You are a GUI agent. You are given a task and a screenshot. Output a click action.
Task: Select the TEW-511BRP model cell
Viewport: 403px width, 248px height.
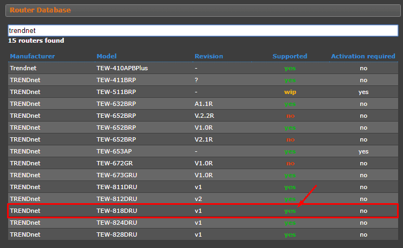[x=116, y=92]
